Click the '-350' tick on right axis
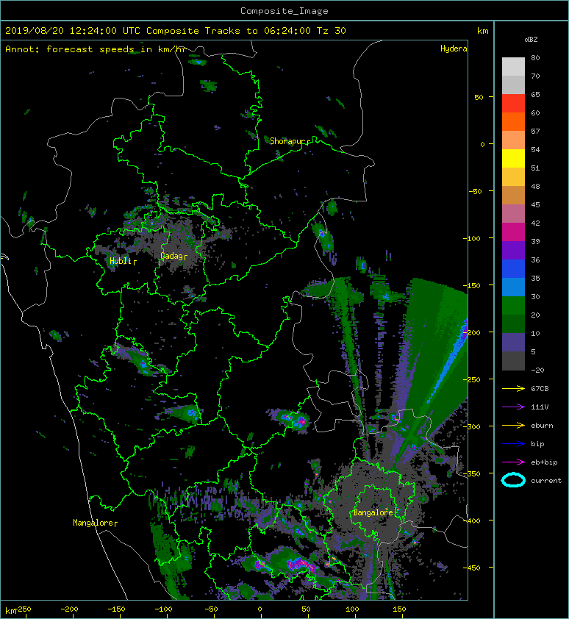569x619 pixels. tap(471, 473)
